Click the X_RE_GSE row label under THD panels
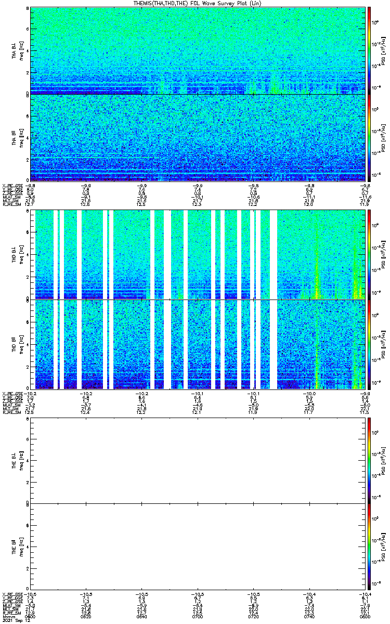Screen dimensions: 390x624 pos(12,393)
